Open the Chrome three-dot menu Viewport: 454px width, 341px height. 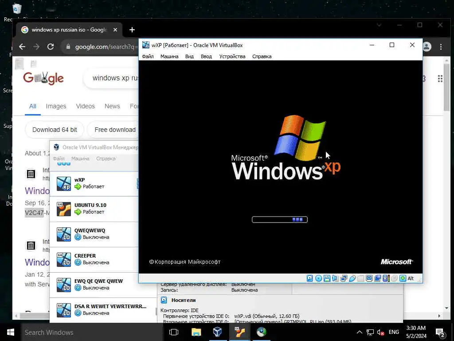441,47
